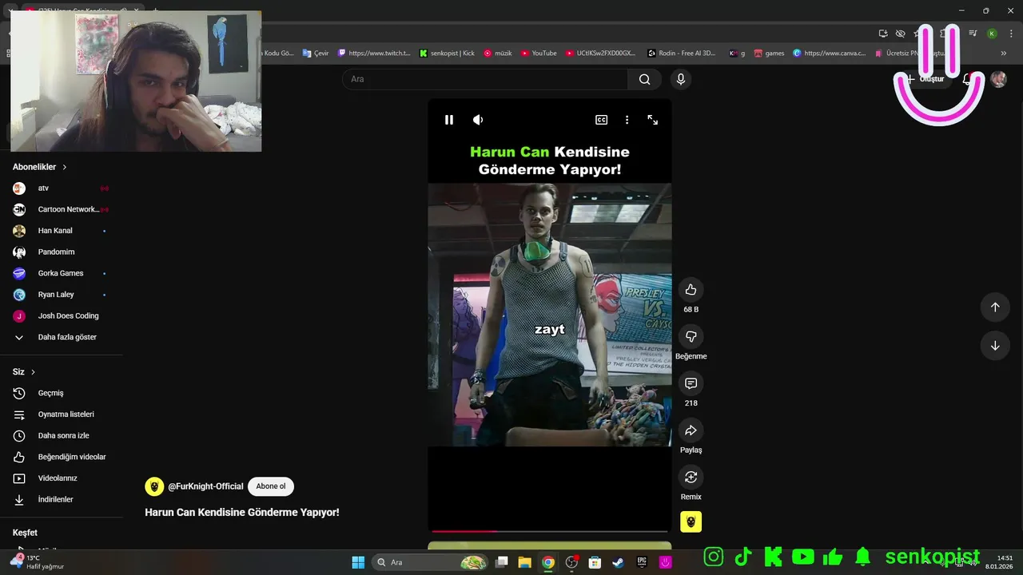Expand the Siz section chevron
Viewport: 1023px width, 575px height.
point(33,372)
